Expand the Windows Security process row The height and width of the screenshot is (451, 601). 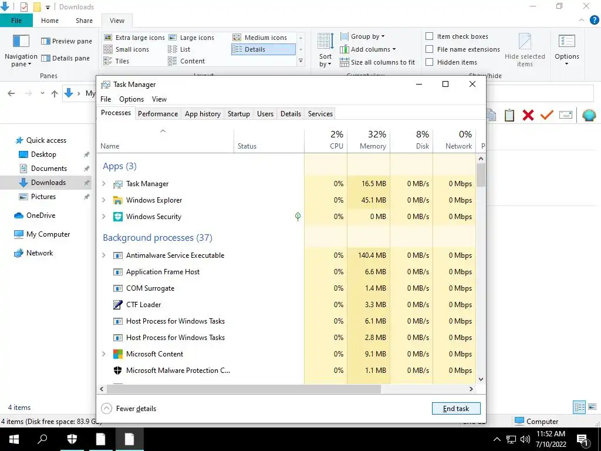[103, 217]
